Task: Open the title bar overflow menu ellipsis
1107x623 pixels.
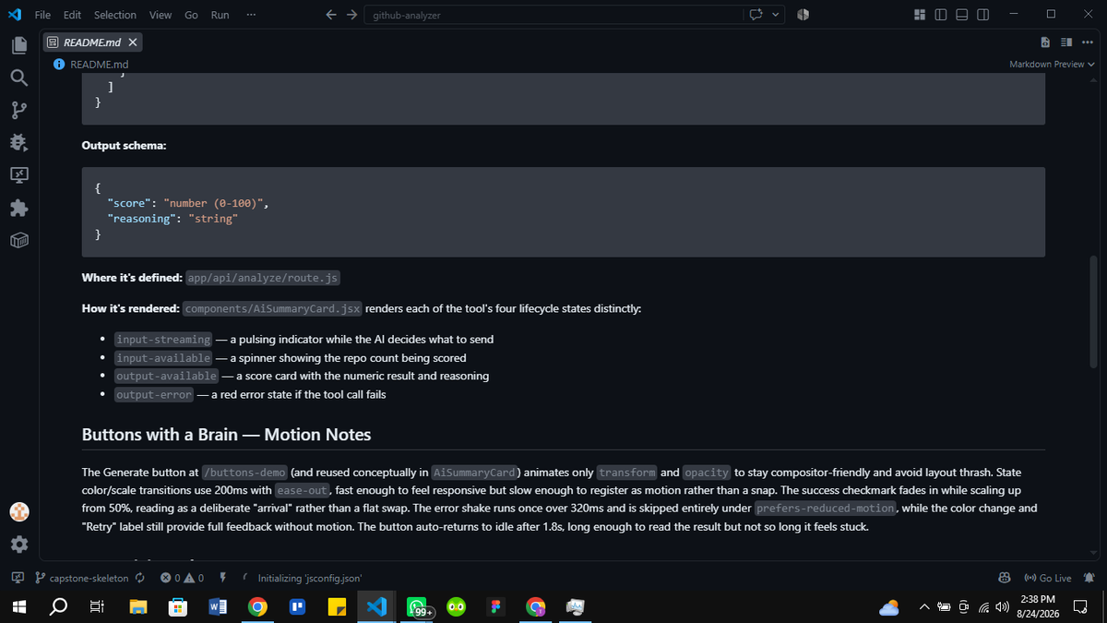Action: (251, 15)
